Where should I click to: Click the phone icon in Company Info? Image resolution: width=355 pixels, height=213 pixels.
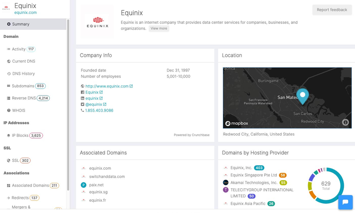coord(82,110)
